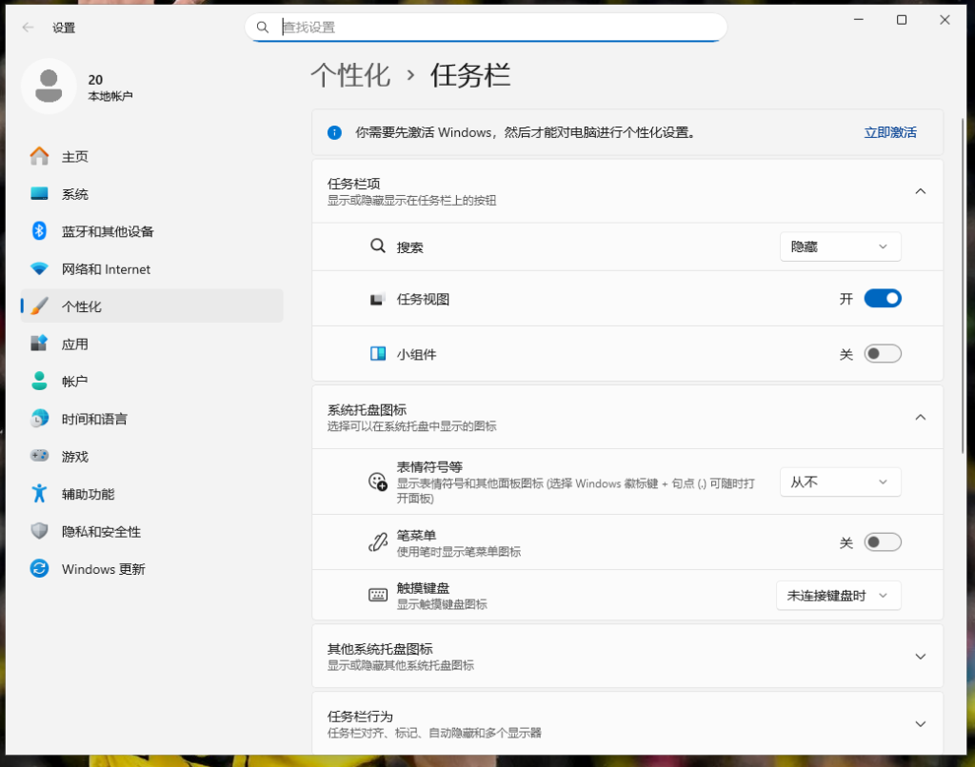This screenshot has height=767, width=975.
Task: Click the Wi-Fi icon for 网络和 Internet
Action: (x=39, y=269)
